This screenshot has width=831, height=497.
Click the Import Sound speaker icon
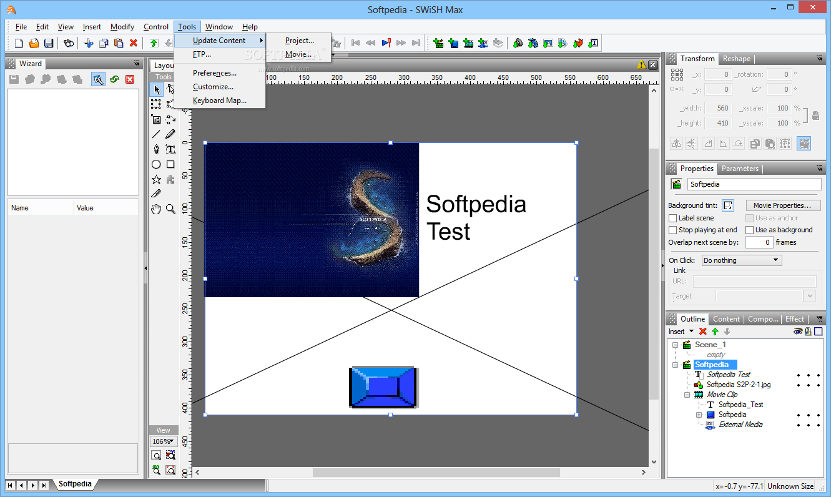pos(518,43)
